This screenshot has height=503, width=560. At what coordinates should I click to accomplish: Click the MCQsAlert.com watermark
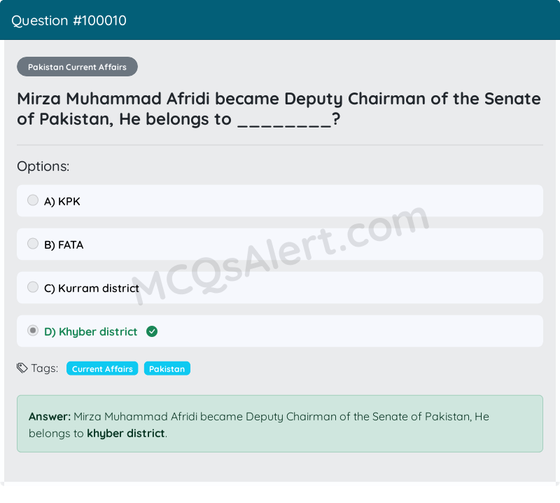click(280, 256)
